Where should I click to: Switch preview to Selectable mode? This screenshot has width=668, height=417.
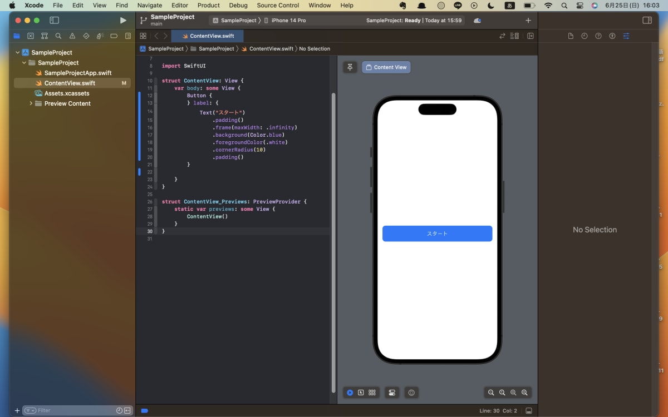361,393
